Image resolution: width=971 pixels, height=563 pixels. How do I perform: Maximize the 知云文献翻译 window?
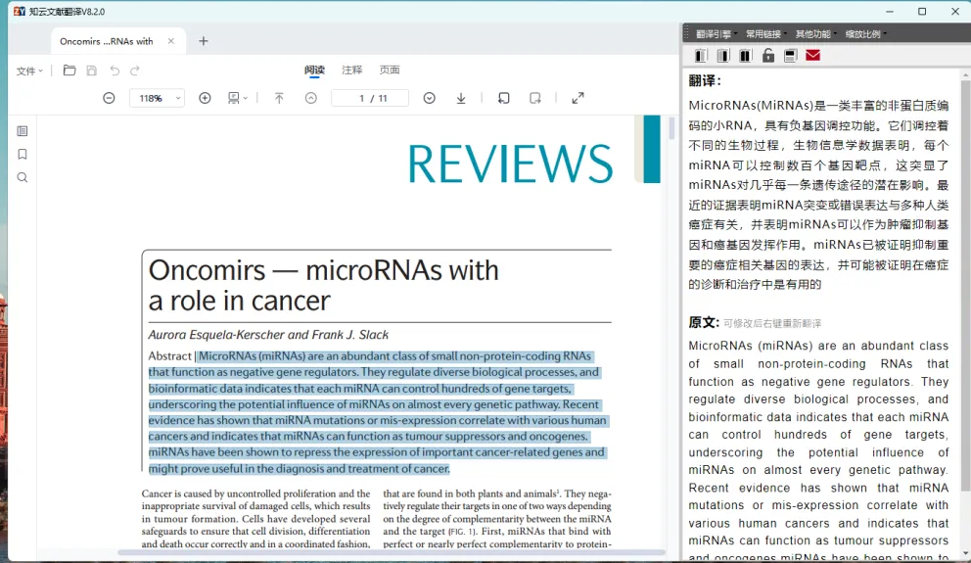tap(922, 11)
